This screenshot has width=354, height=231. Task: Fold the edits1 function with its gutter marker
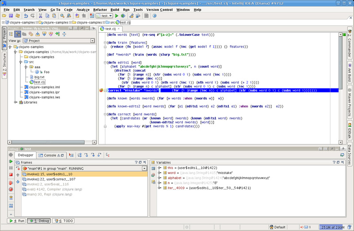coord(105,63)
